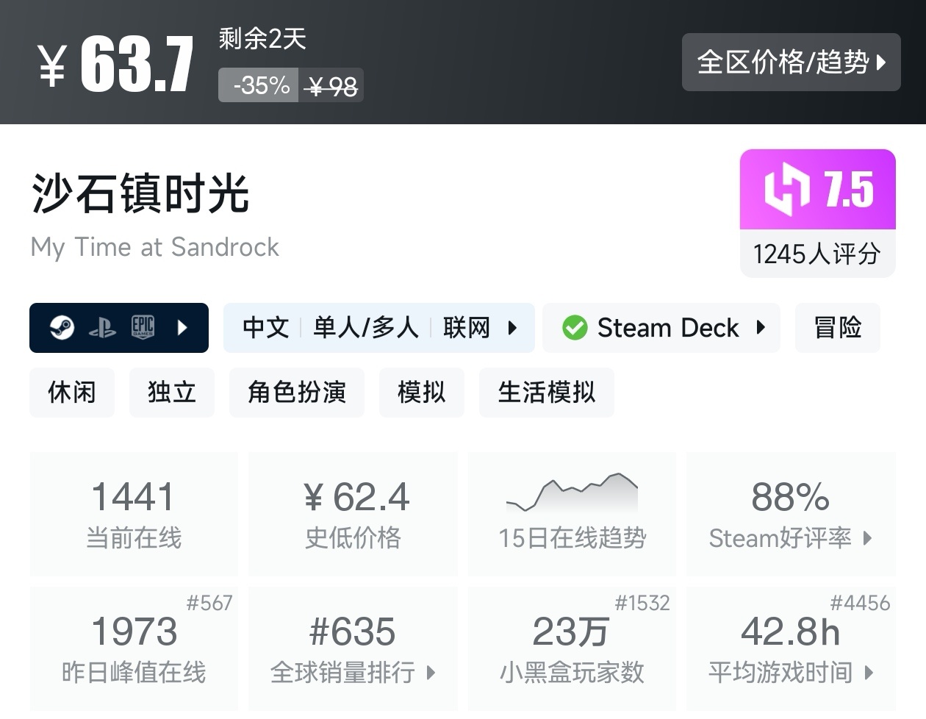The height and width of the screenshot is (719, 926).
Task: Click the struck-through ¥98 original price
Action: (332, 87)
